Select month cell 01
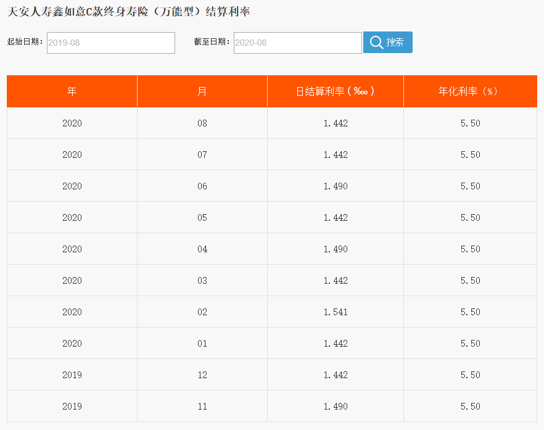This screenshot has height=430, width=544. (x=202, y=343)
